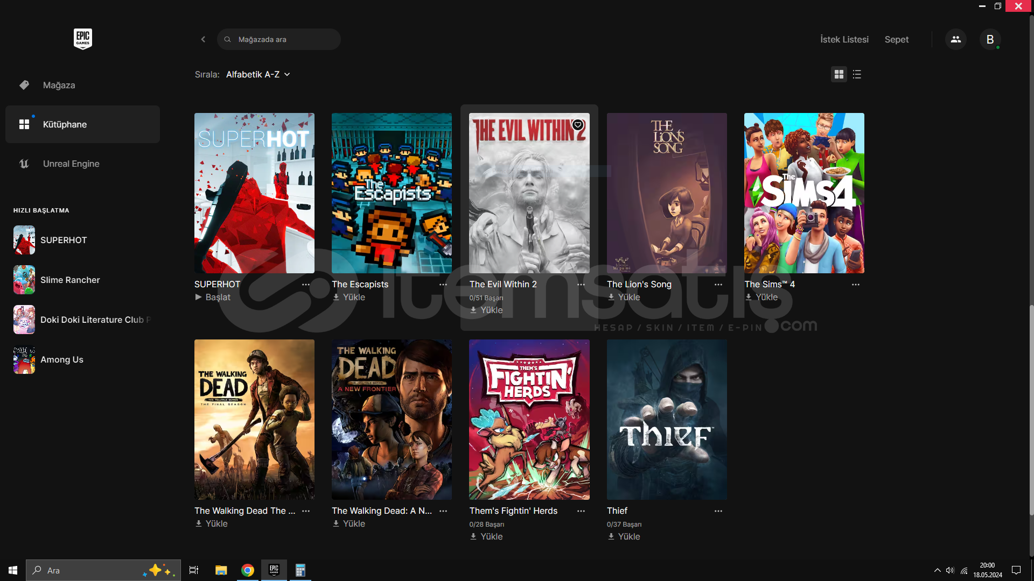Click the Walking Dead Final Season cover

tap(254, 420)
